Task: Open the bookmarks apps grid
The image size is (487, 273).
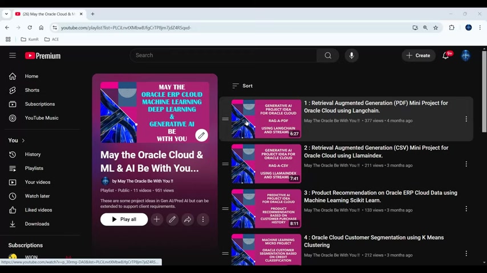Action: [8, 39]
